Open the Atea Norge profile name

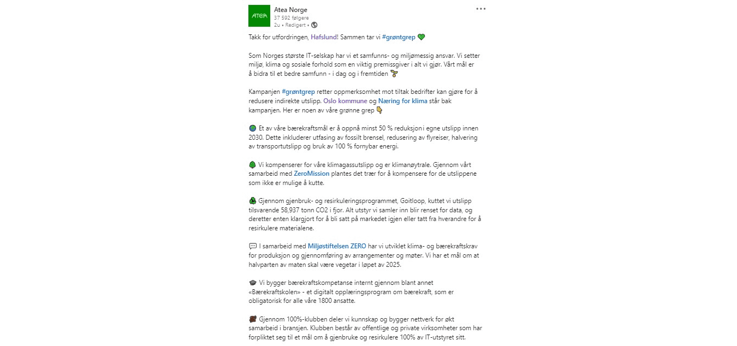pos(290,10)
